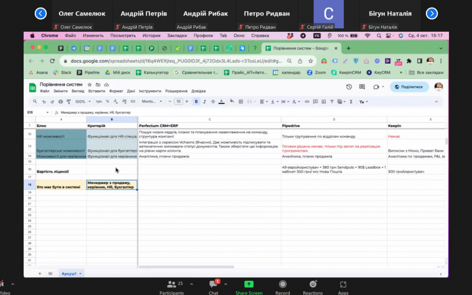Open the Аркуш1 sheet tab

[x=71, y=274]
